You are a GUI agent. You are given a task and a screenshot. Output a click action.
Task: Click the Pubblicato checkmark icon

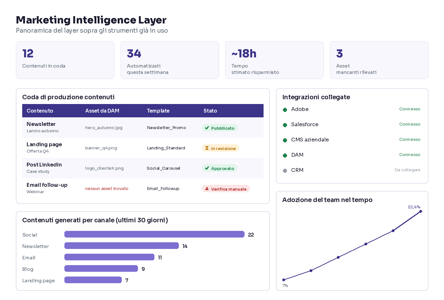click(x=207, y=128)
